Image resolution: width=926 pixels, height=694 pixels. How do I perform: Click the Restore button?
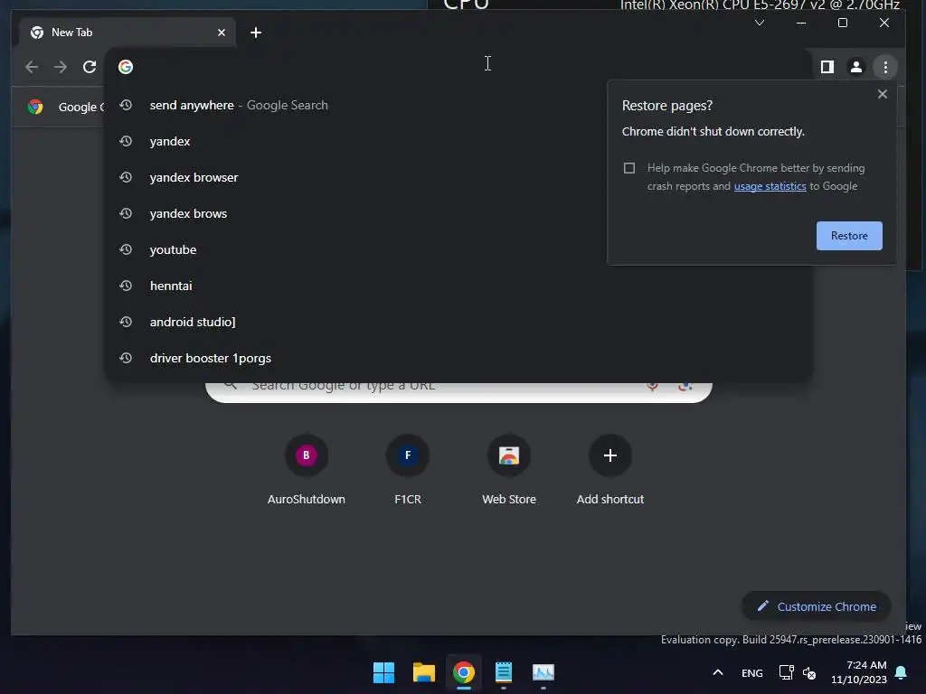coord(849,236)
